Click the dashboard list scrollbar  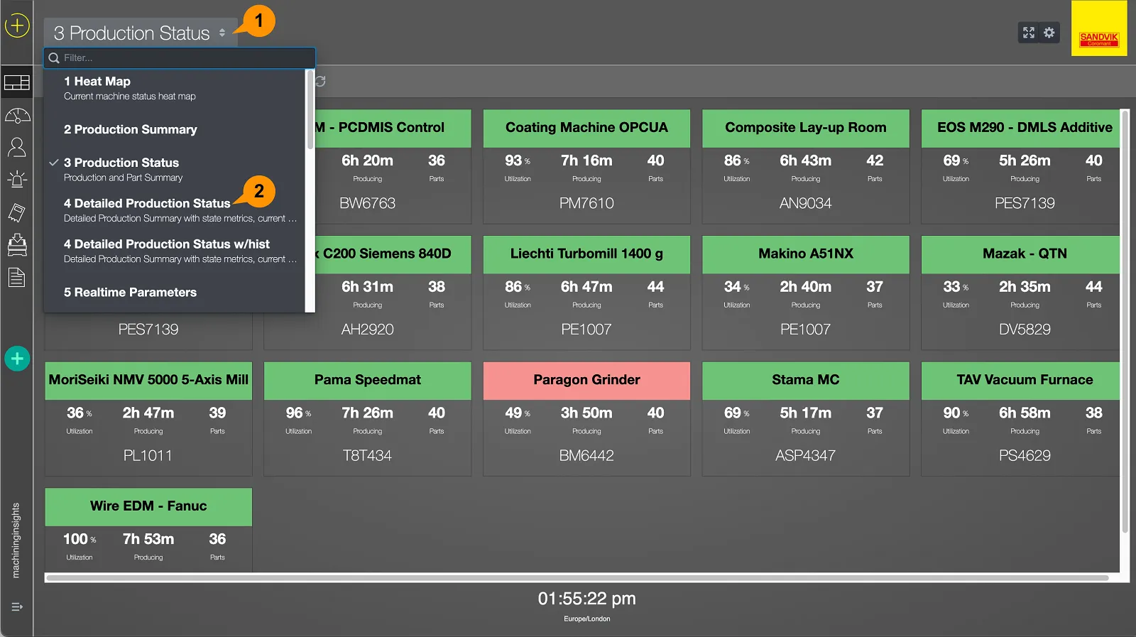(x=310, y=110)
